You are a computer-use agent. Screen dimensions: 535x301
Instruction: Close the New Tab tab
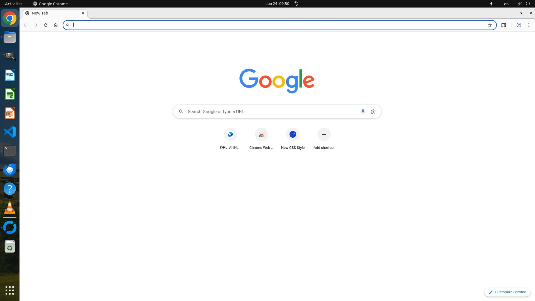[83, 13]
